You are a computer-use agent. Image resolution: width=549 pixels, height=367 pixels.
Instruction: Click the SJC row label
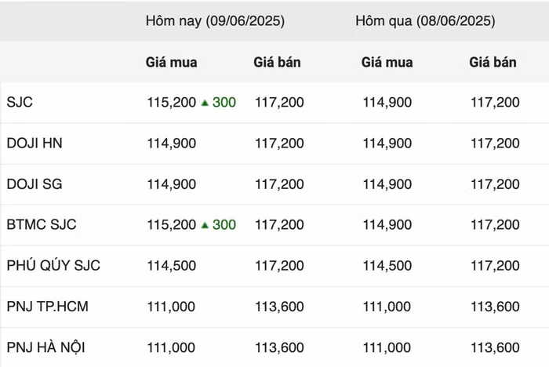click(x=20, y=103)
